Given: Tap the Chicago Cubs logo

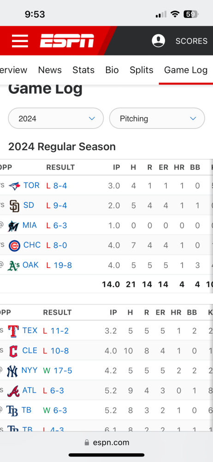Looking at the screenshot, I should pos(14,245).
